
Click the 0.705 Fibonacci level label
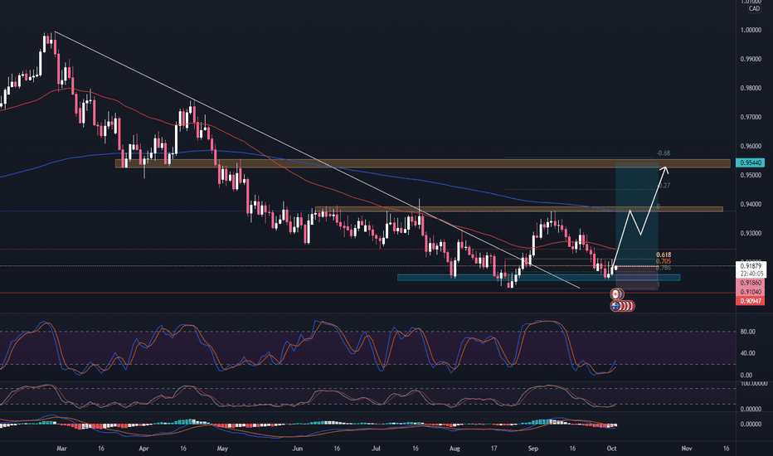click(x=664, y=261)
